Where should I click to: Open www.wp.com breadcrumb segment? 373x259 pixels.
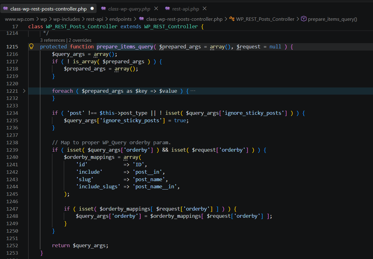[20, 19]
